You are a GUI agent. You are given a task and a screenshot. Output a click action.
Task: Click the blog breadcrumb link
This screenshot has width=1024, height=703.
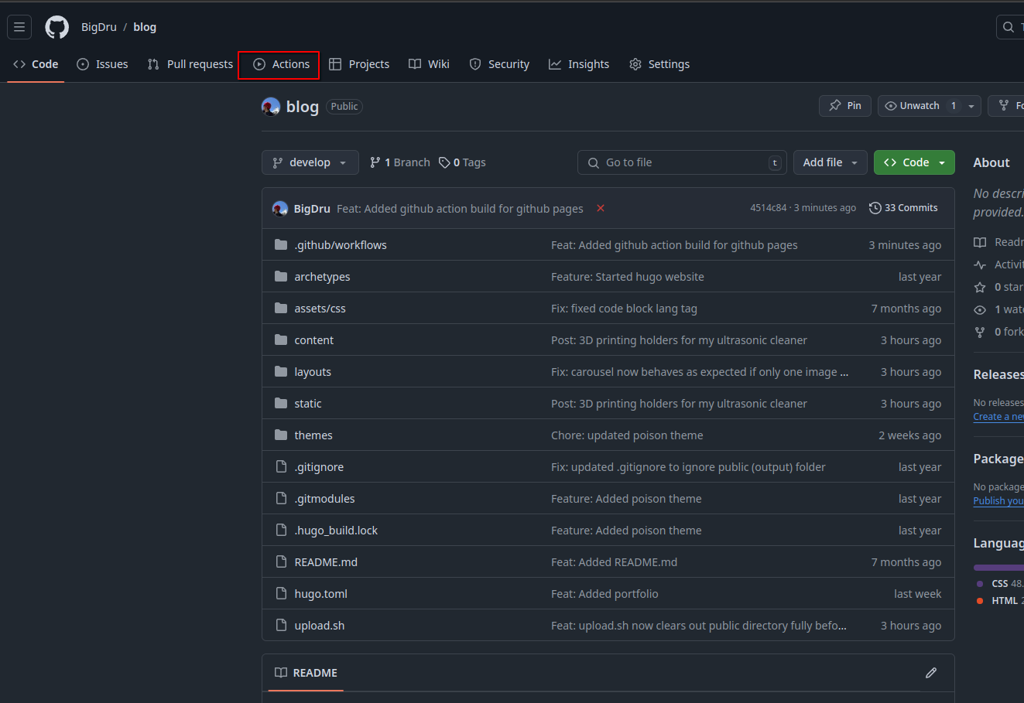145,27
